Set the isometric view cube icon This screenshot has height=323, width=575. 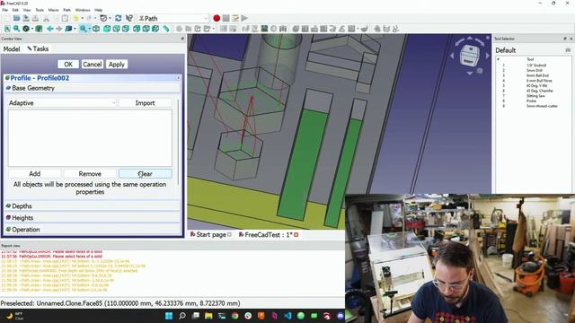click(x=96, y=29)
